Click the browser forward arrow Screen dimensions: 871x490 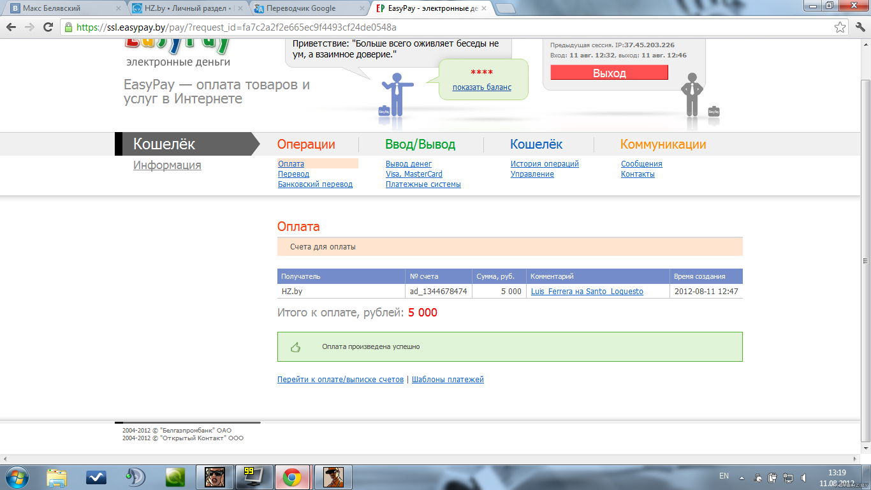pyautogui.click(x=29, y=27)
